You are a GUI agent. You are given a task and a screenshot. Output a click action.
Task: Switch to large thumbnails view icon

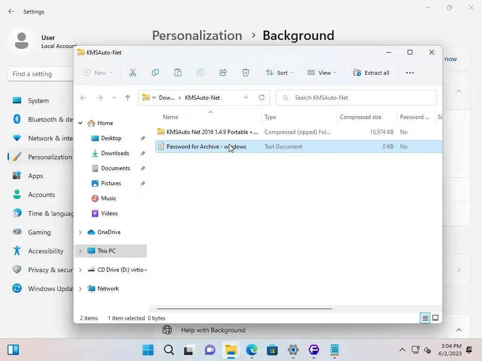[435, 318]
